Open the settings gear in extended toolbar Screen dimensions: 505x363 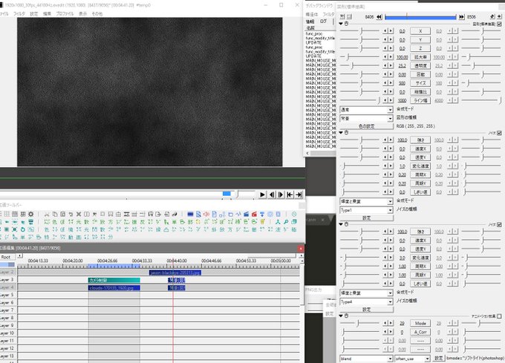pyautogui.click(x=31, y=214)
